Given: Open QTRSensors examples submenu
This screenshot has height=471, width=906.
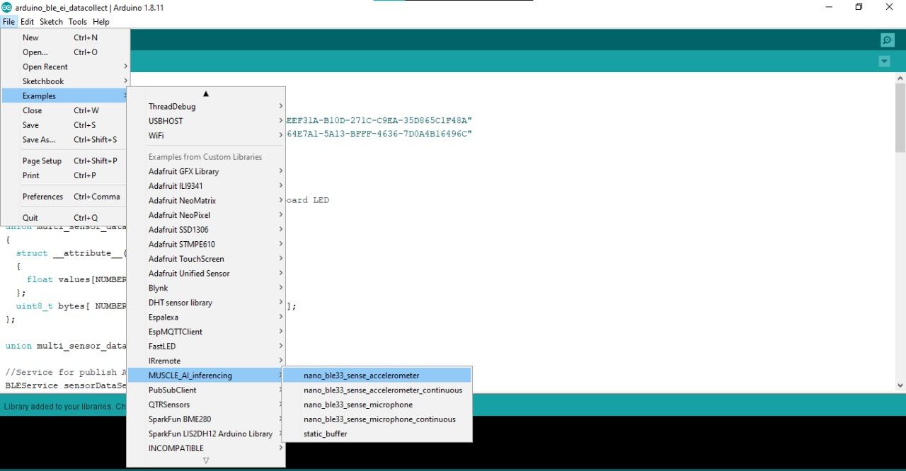Looking at the screenshot, I should 206,405.
